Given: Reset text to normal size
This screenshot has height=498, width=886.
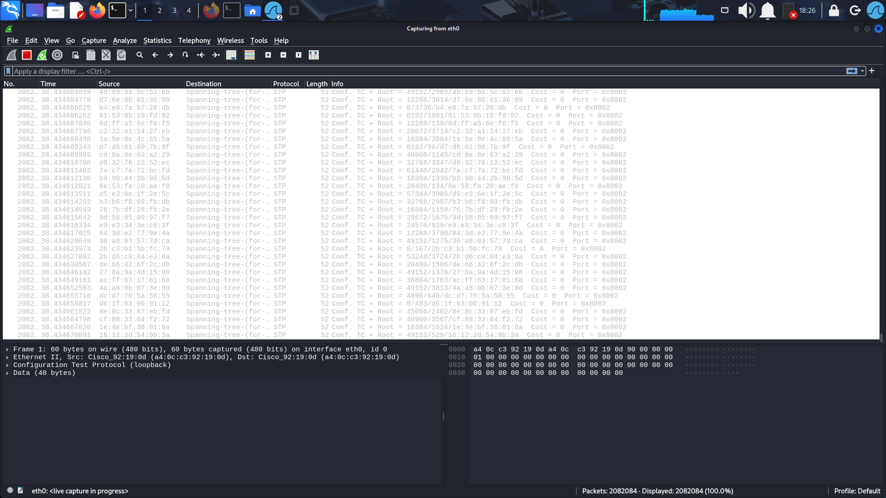Looking at the screenshot, I should click(299, 55).
